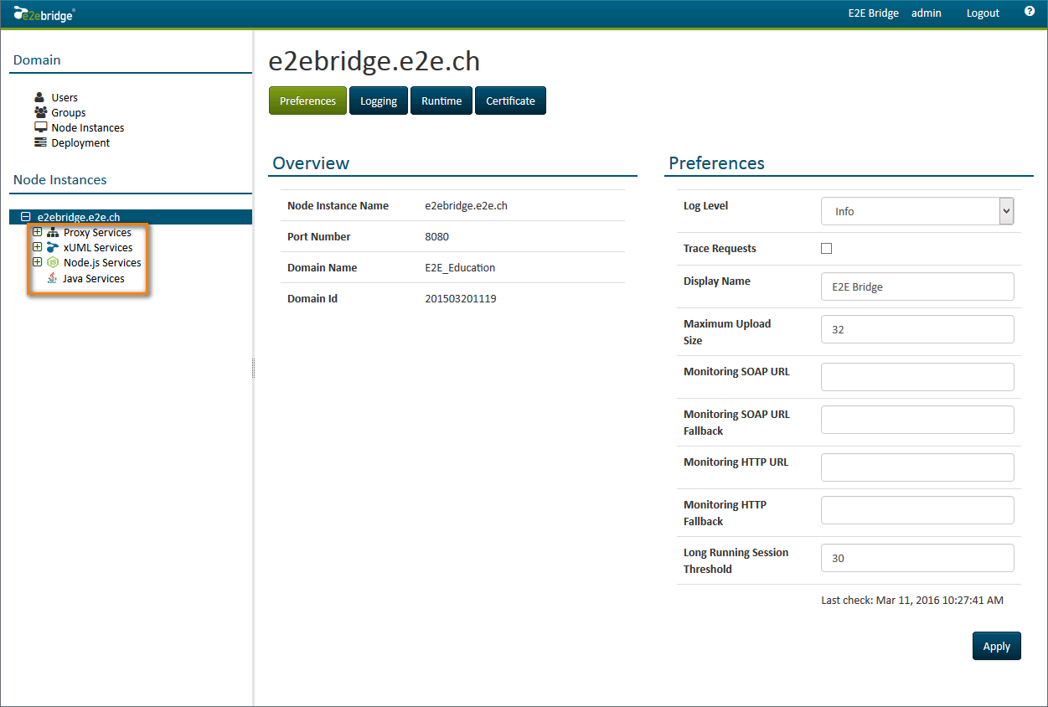
Task: Expand the Proxy Services tree node
Action: point(37,232)
